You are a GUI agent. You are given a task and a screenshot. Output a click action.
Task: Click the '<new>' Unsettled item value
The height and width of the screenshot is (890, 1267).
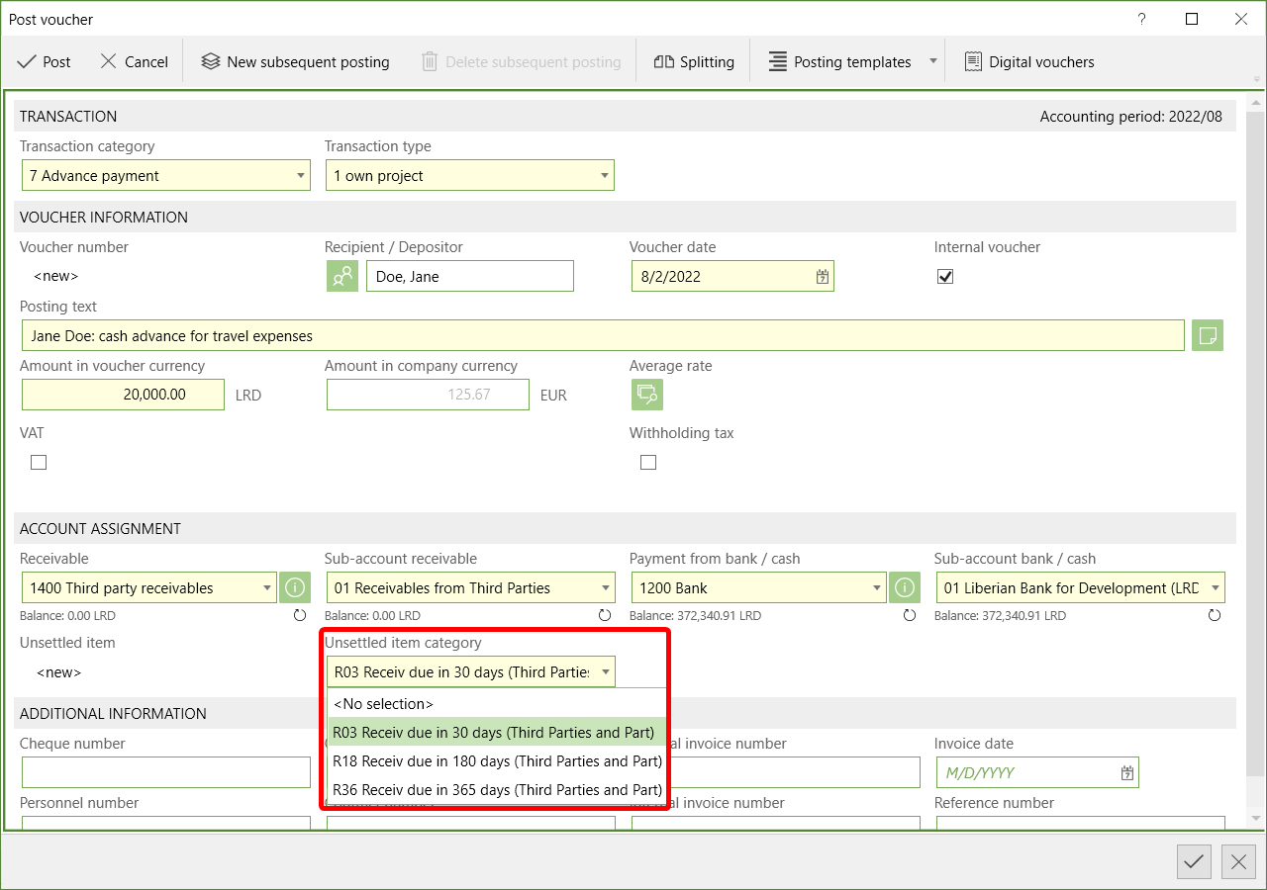59,672
